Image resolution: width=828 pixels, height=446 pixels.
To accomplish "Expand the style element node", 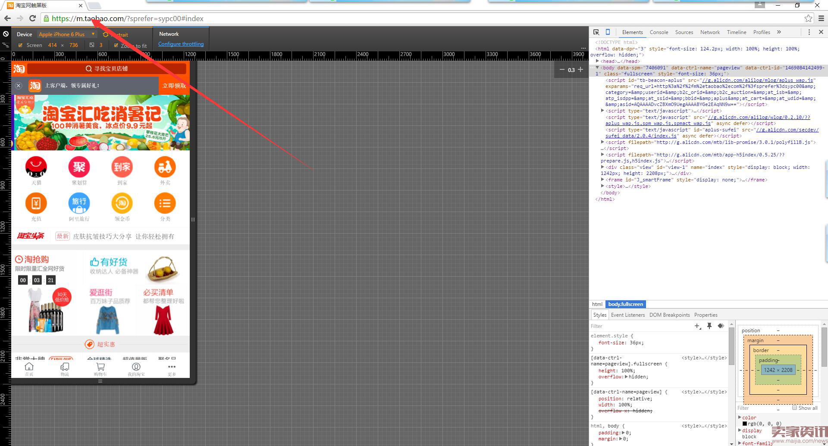I will (x=602, y=186).
